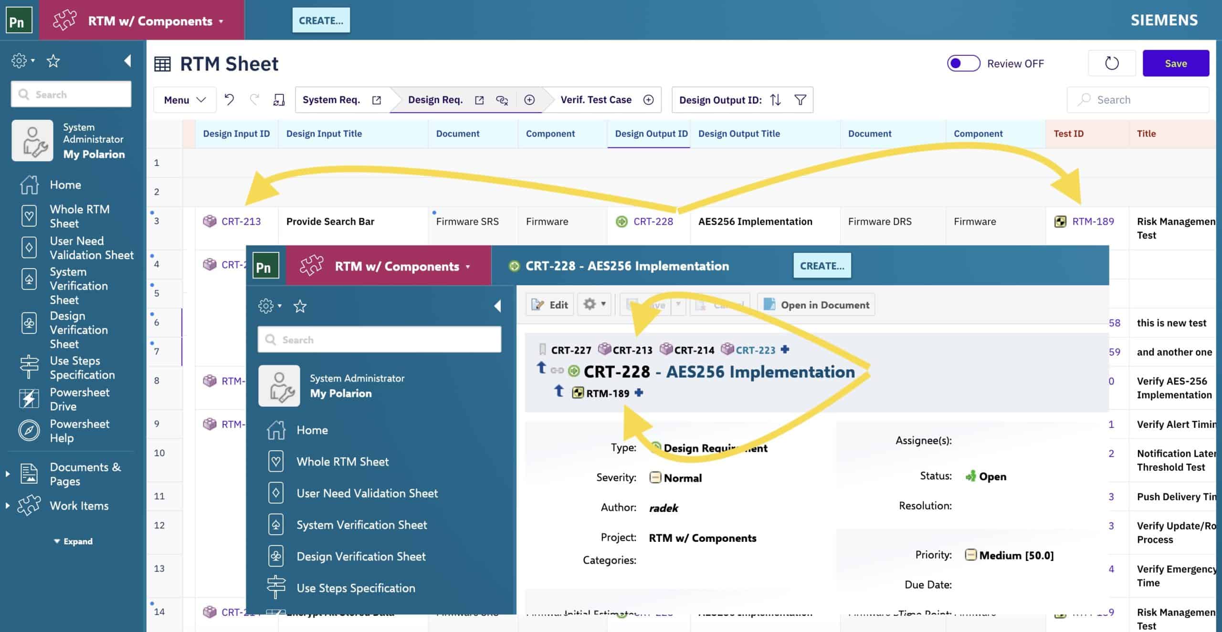Image resolution: width=1222 pixels, height=632 pixels.
Task: Open Whole RTM Sheet in left navigation
Action: tap(79, 216)
